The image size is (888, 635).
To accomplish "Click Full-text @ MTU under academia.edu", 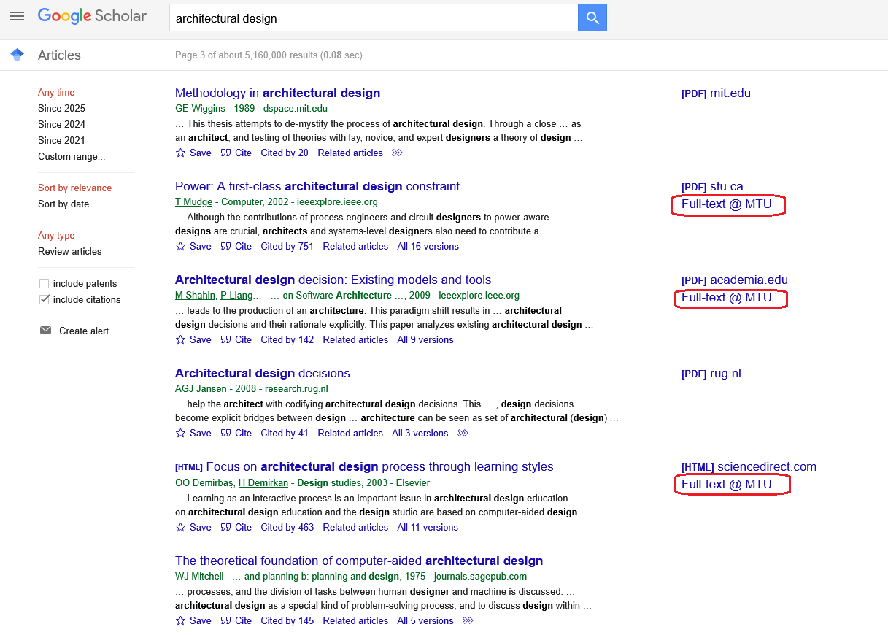I will (x=727, y=297).
